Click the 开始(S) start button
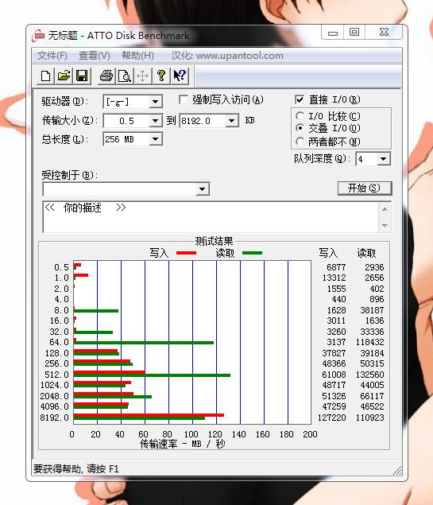The width and height of the screenshot is (433, 505). click(x=365, y=188)
